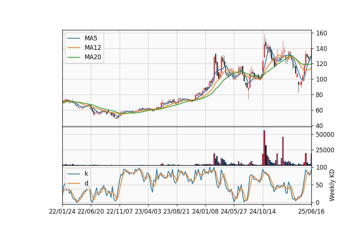Screen dimensions: 346x249
Task: Click the MA5 legend label
Action: [91, 38]
